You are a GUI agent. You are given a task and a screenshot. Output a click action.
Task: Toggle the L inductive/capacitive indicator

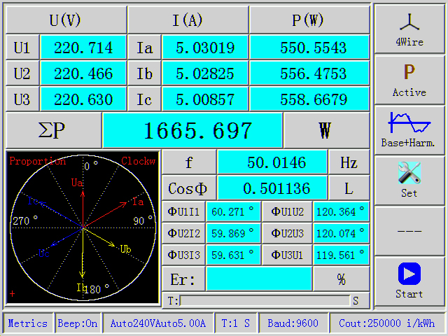(x=348, y=188)
